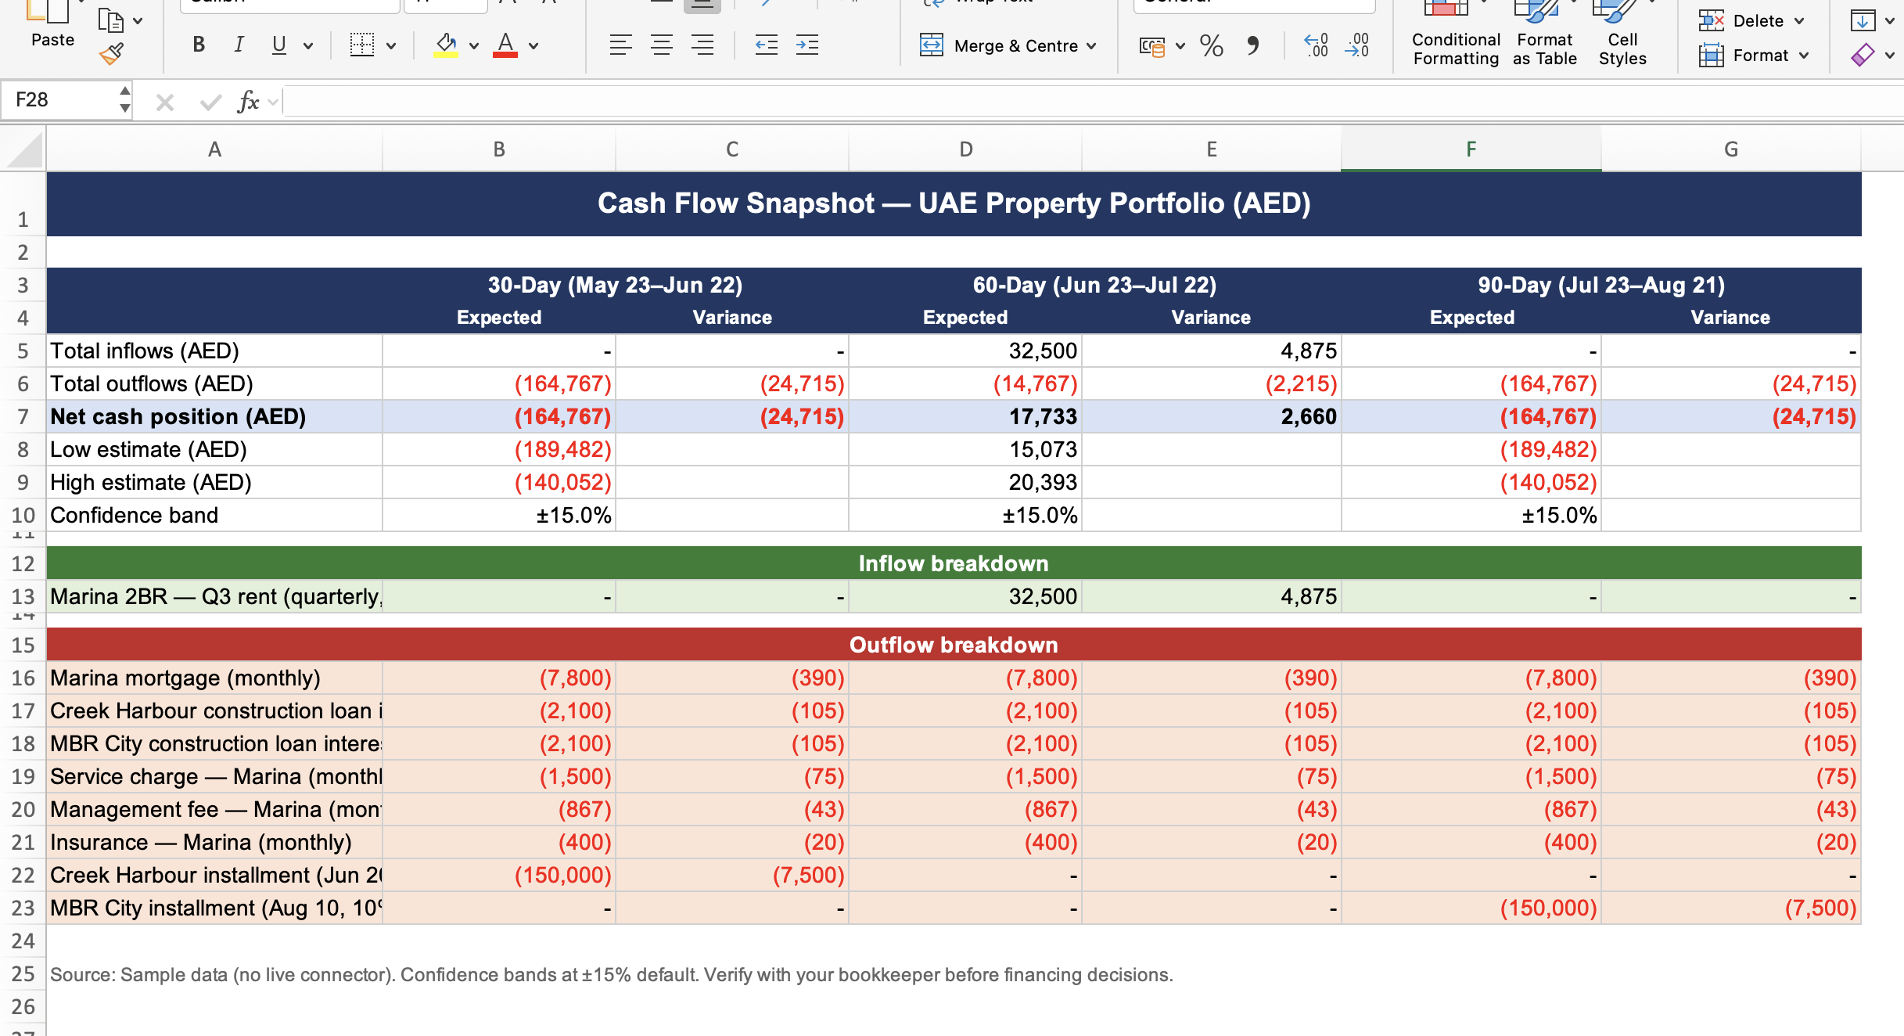Apply the comma style
This screenshot has width=1904, height=1036.
coord(1252,46)
